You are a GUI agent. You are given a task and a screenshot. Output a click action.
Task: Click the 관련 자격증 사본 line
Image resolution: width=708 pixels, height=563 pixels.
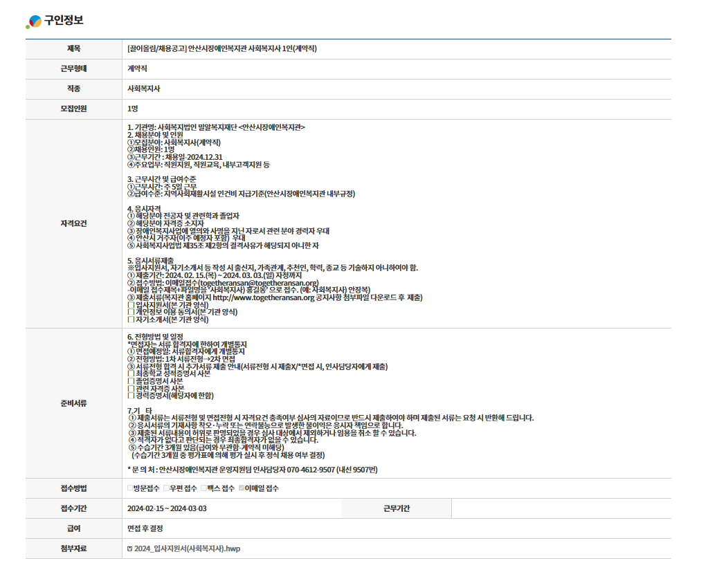[156, 389]
